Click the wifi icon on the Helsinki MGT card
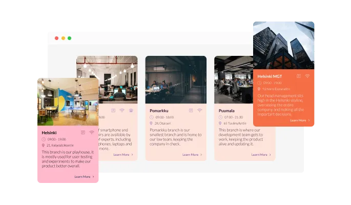 (x=307, y=76)
